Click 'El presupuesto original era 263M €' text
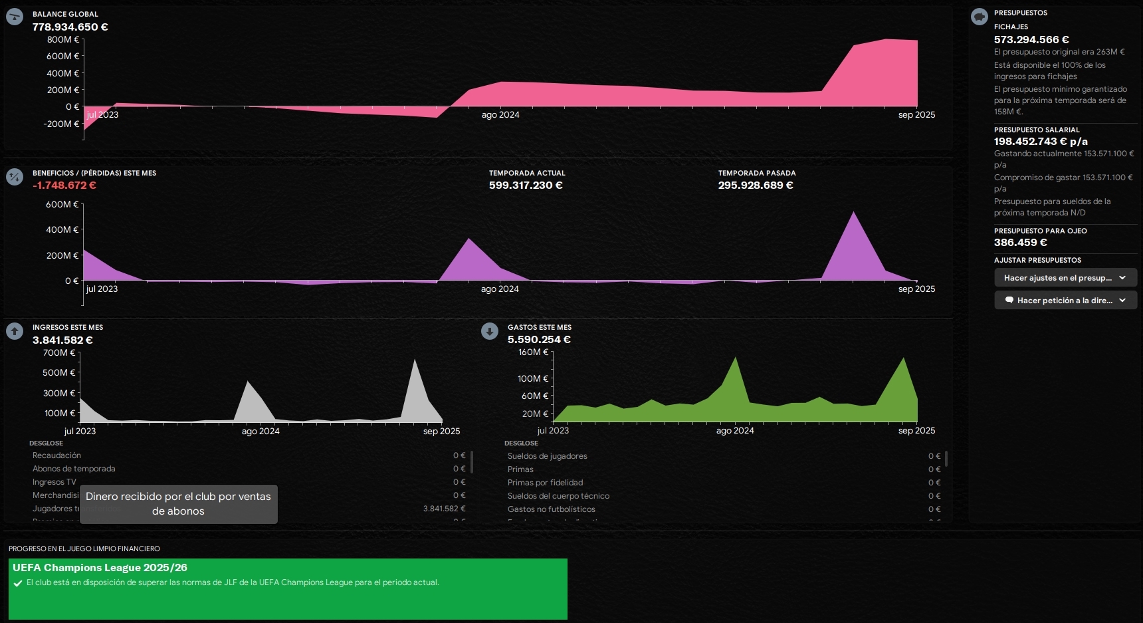The width and height of the screenshot is (1143, 623). click(x=1059, y=52)
